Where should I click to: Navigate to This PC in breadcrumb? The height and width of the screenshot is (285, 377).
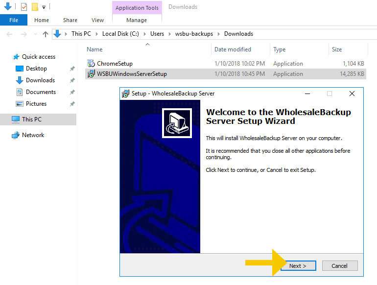tap(81, 34)
